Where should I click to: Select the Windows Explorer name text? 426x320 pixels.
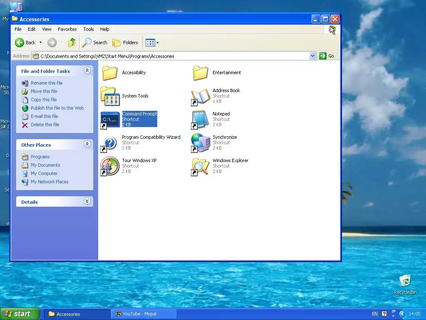coord(230,160)
